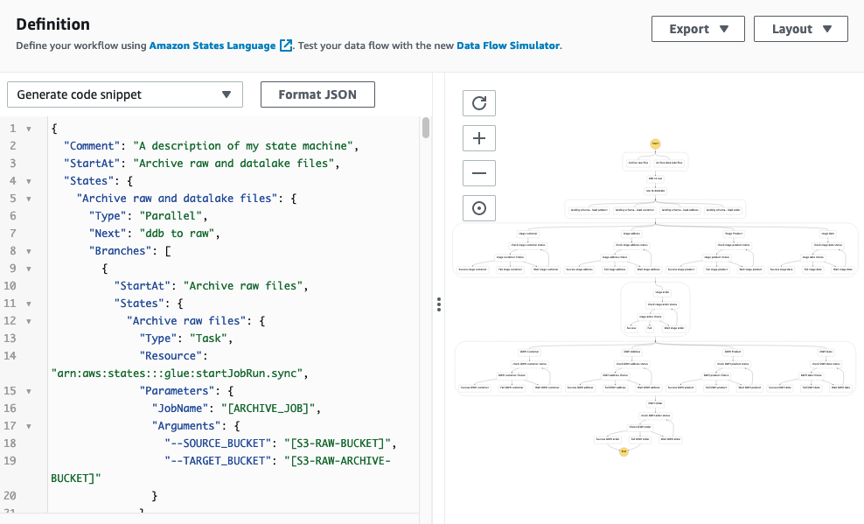Select the yellow End node in graph
This screenshot has width=864, height=524.
click(x=624, y=451)
